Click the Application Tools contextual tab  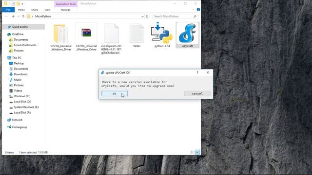(66, 4)
